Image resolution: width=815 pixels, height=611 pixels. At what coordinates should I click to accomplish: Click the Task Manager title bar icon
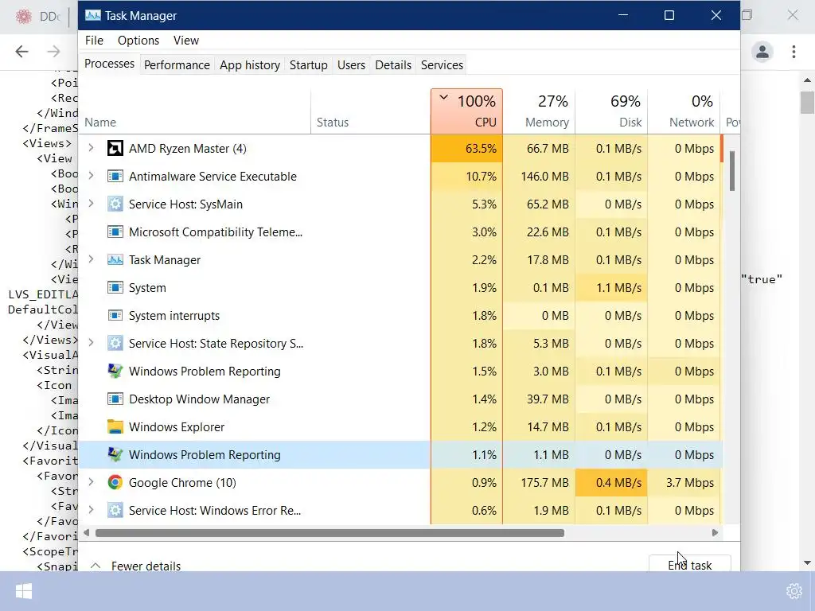click(92, 16)
